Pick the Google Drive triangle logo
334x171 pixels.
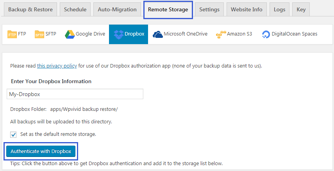coord(70,34)
